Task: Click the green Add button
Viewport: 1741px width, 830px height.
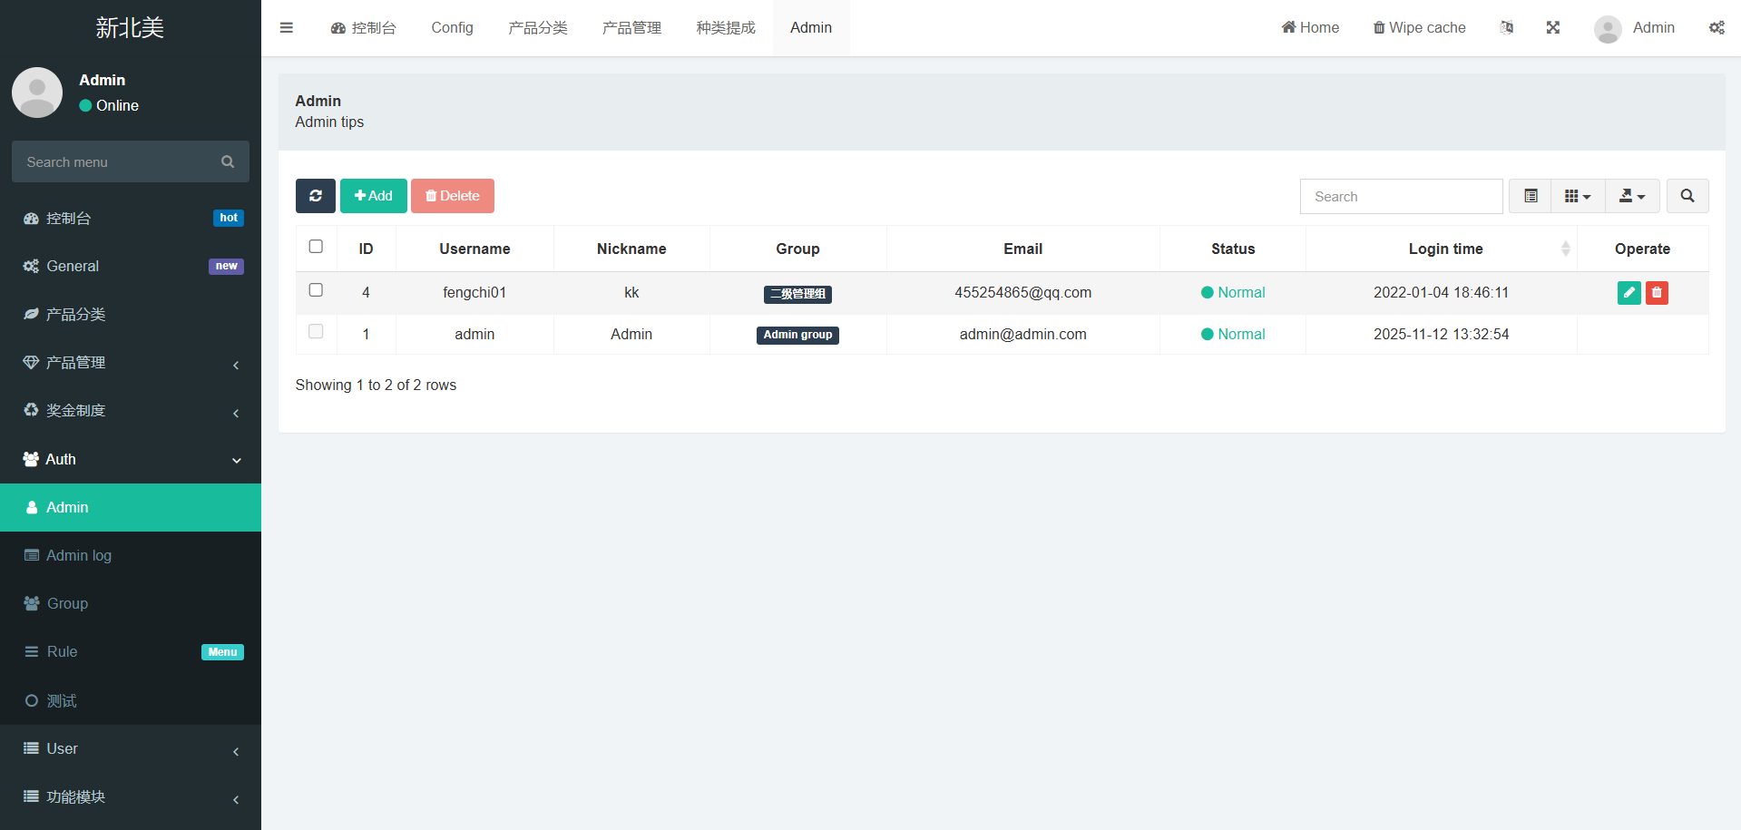Action: tap(373, 196)
